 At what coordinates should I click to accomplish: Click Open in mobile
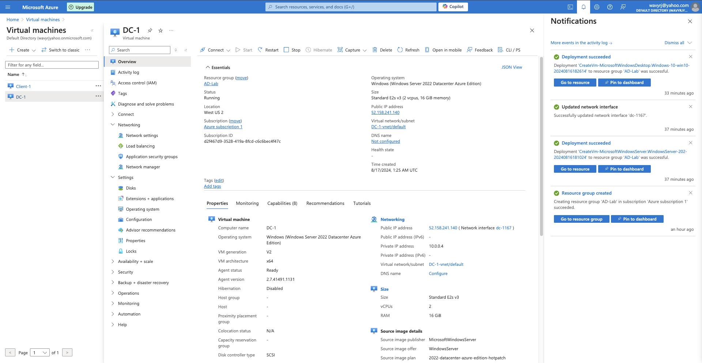[x=443, y=50]
